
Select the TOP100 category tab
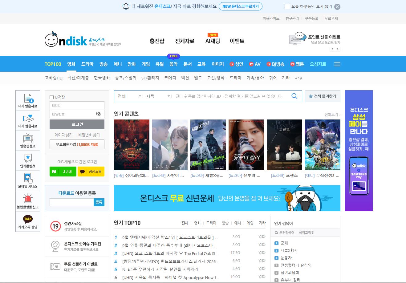pos(53,64)
